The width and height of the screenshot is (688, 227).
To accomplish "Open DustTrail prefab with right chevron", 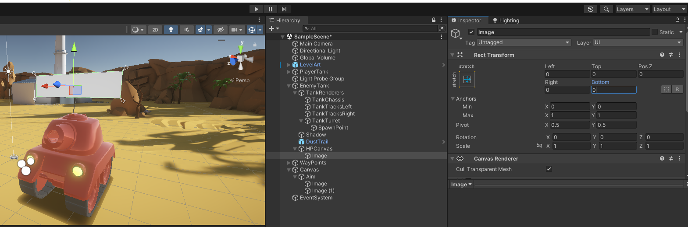I will [x=443, y=142].
